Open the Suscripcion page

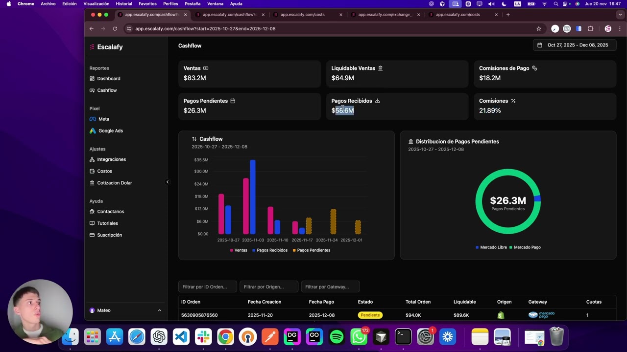coord(106,235)
